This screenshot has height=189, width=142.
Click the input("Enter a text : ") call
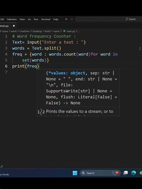coord(56,42)
